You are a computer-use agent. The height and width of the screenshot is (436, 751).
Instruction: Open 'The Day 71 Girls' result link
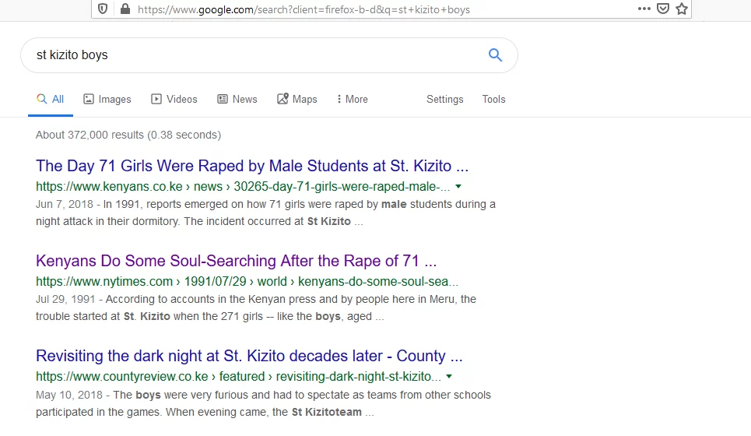(x=252, y=166)
